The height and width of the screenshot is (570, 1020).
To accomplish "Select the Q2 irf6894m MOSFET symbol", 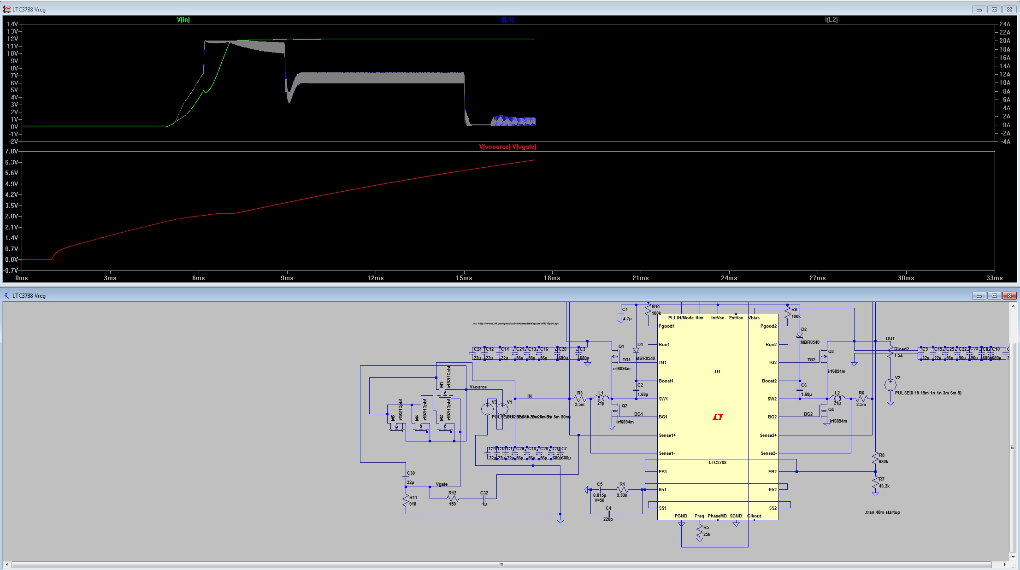I will pyautogui.click(x=615, y=411).
